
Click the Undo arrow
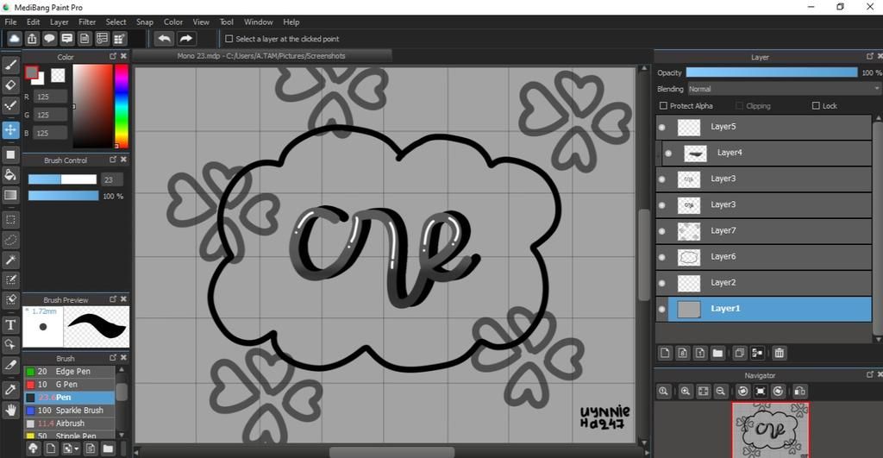165,38
